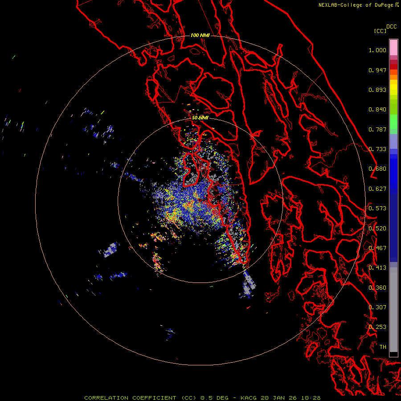The image size is (401, 401).
Task: Click the 0.947 value on the color scale
Action: [x=377, y=70]
